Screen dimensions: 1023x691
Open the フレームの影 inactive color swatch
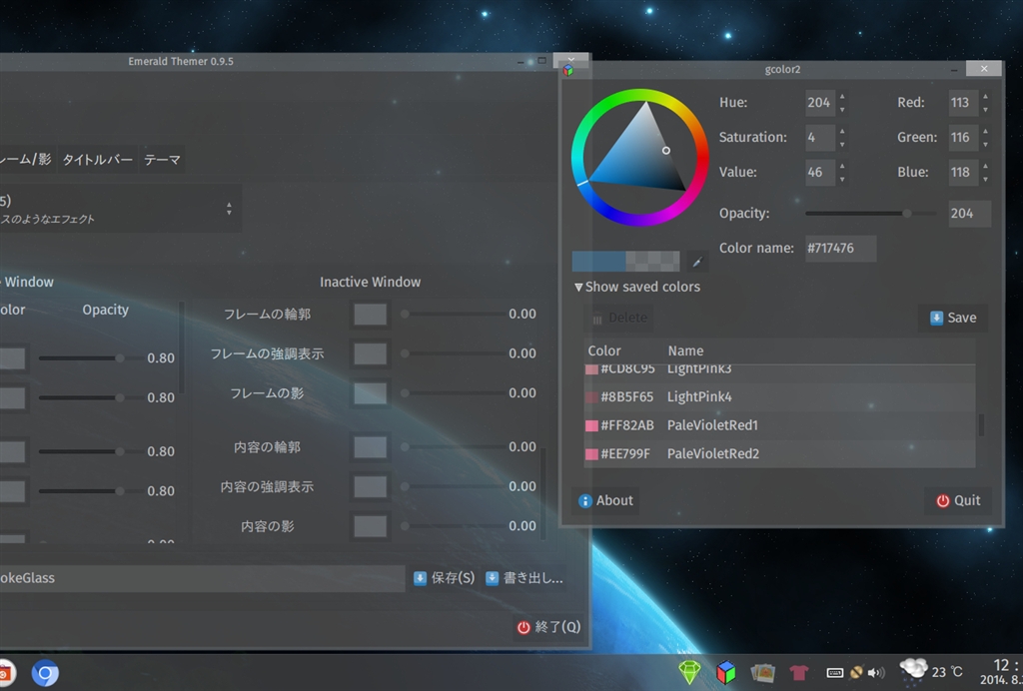370,393
